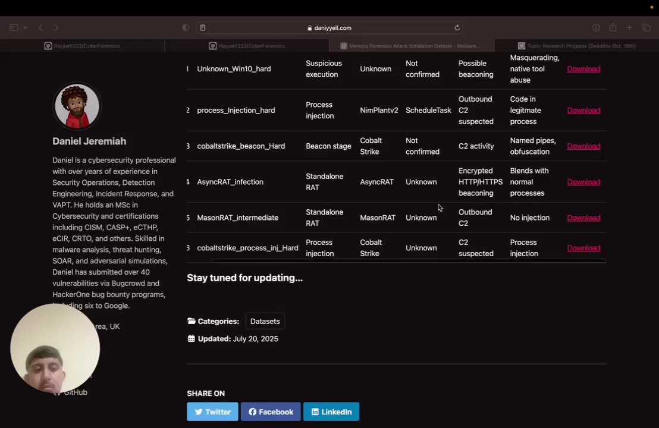
Task: Select the 'cobaltstrike_beacon_Hard' table cell
Action: 241,146
